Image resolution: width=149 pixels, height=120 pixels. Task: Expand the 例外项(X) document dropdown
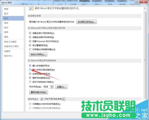(64, 99)
